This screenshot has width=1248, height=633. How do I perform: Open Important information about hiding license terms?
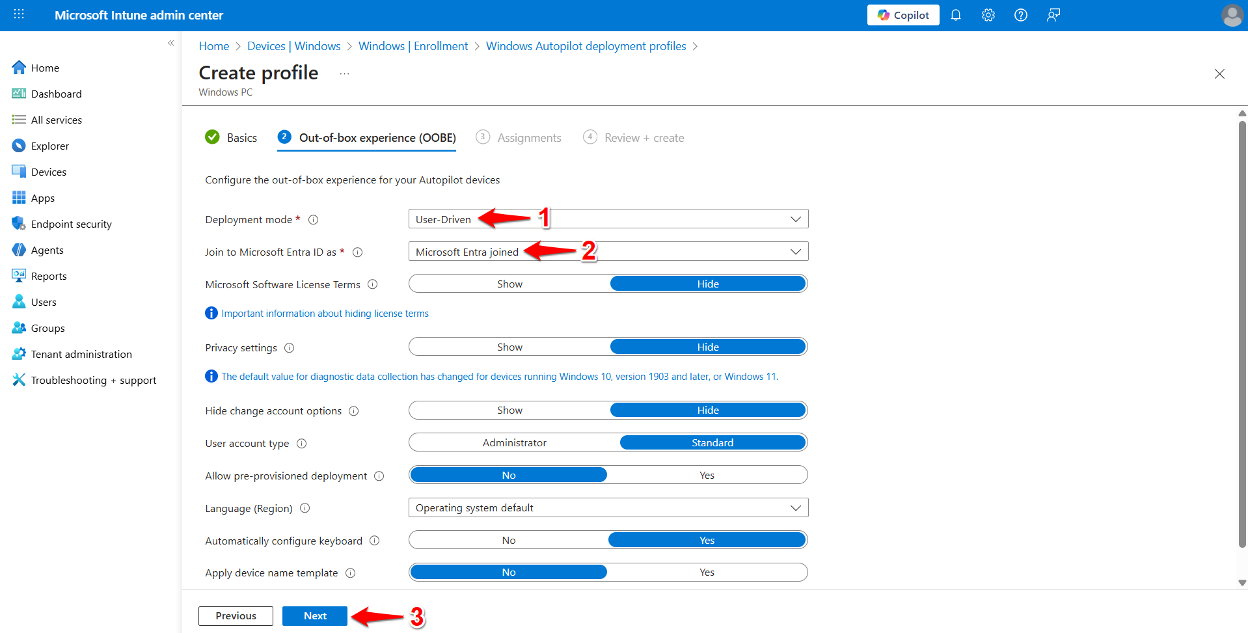point(325,314)
